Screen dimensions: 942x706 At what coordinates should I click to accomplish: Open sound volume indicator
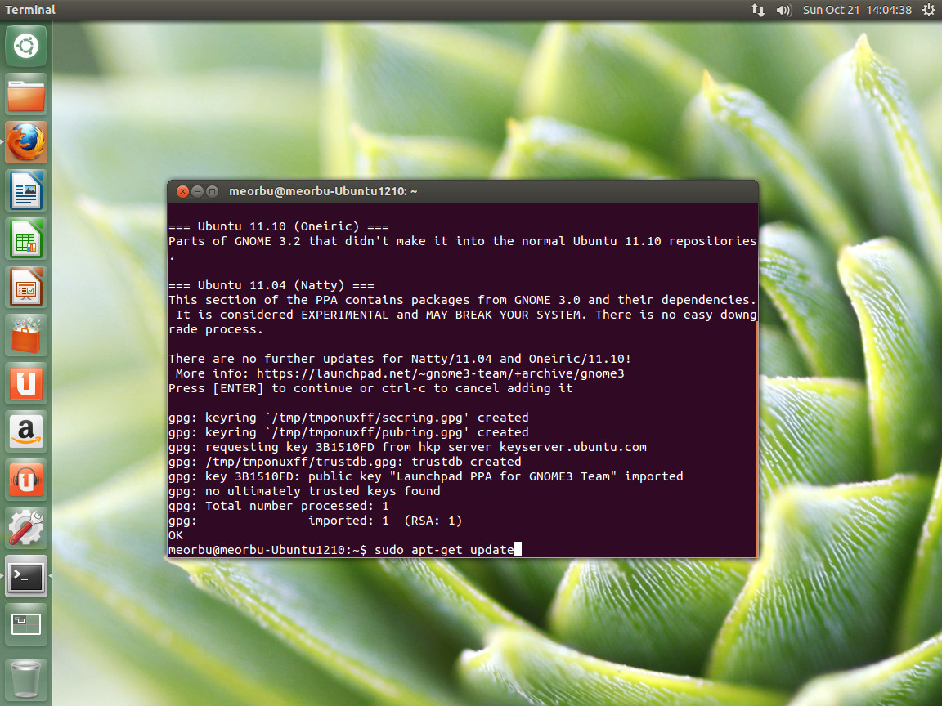coord(784,10)
